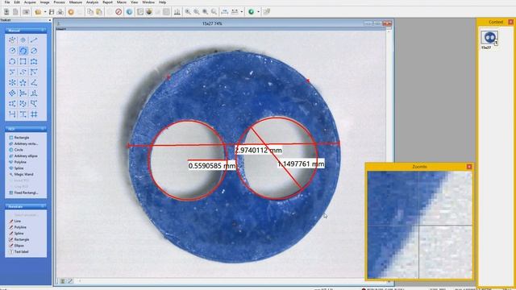Open dropdown arrow next to green button

[x=258, y=12]
